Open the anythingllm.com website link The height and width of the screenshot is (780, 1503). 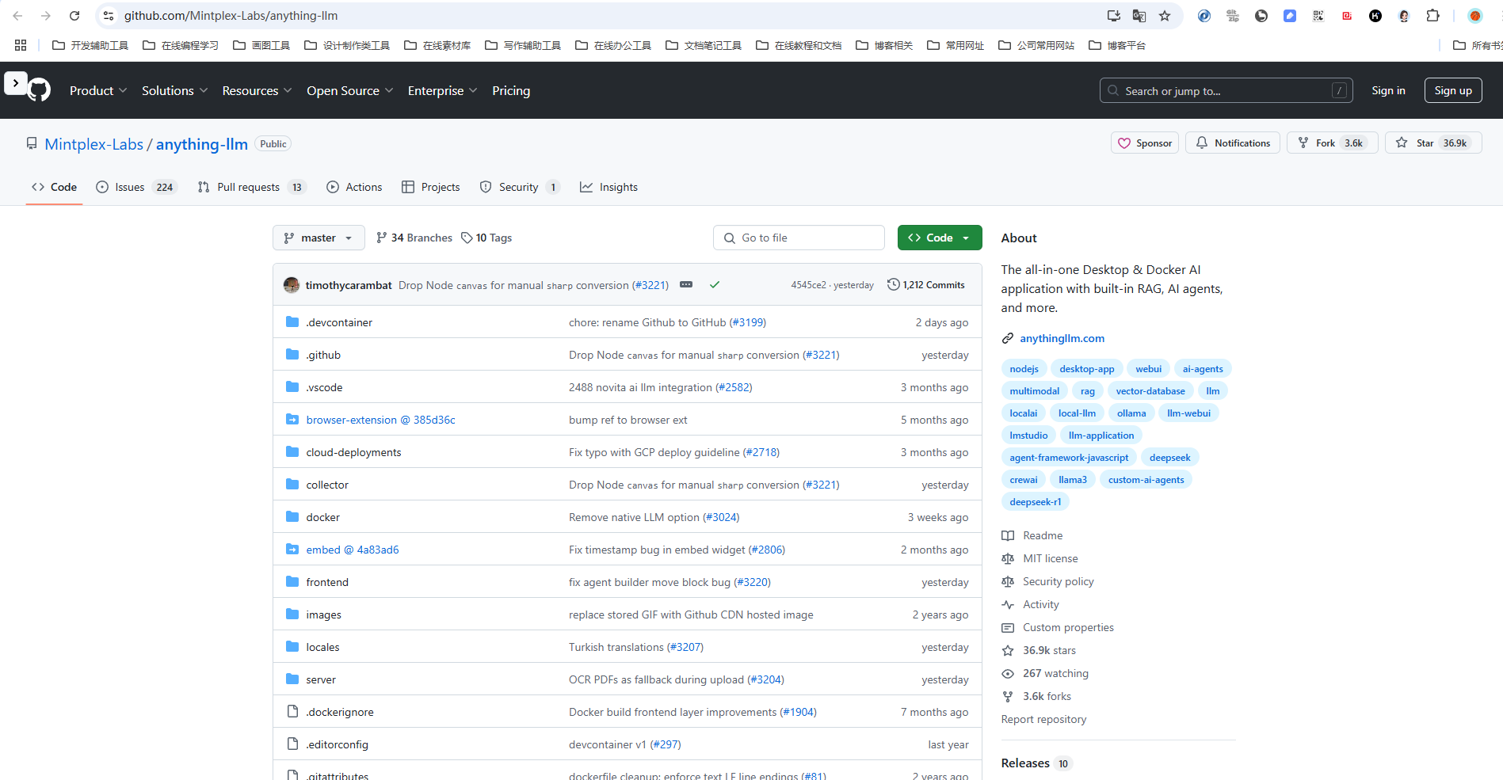1062,339
